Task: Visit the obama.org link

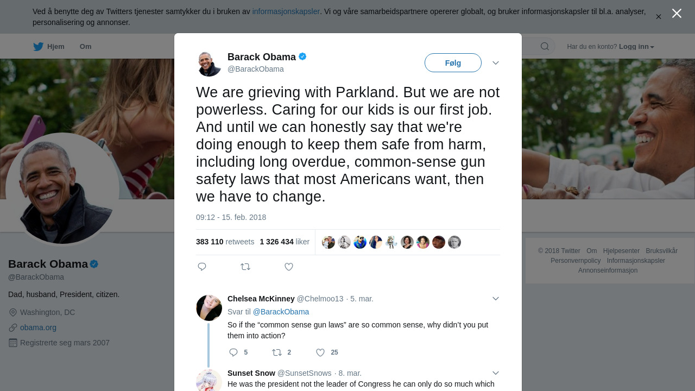Action: [38, 327]
